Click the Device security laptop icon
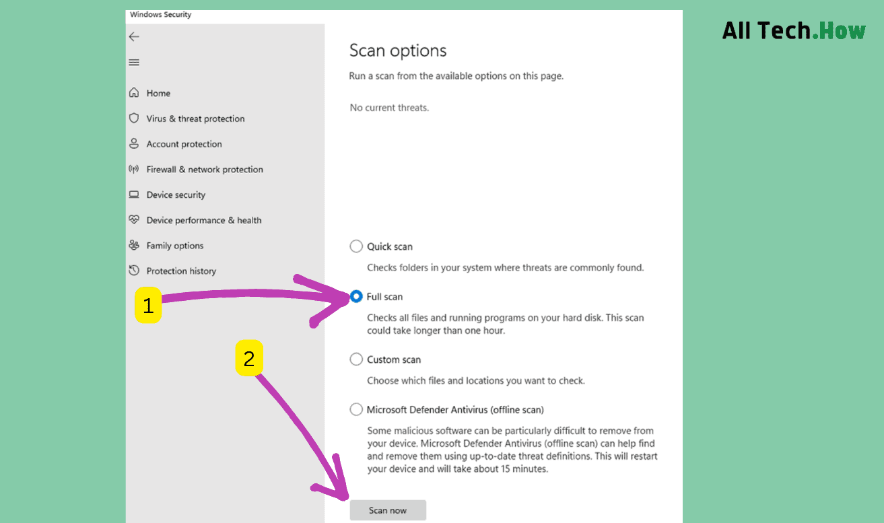The height and width of the screenshot is (523, 884). coord(134,195)
